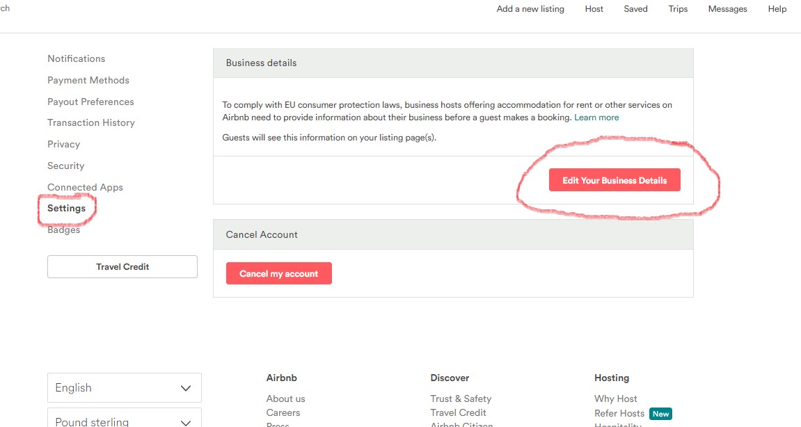Click Add a new listing in header
The height and width of the screenshot is (427, 801).
[530, 9]
